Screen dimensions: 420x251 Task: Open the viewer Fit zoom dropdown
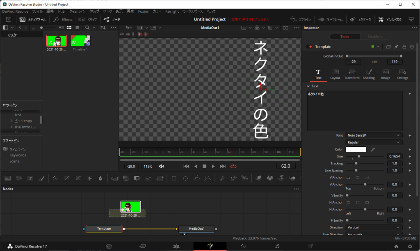(129, 27)
